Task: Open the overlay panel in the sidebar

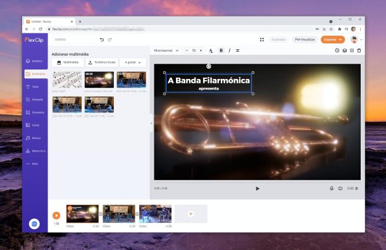Action: pos(34,100)
